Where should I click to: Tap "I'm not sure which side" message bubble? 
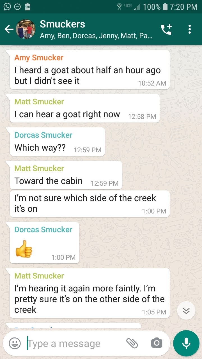[x=89, y=204]
